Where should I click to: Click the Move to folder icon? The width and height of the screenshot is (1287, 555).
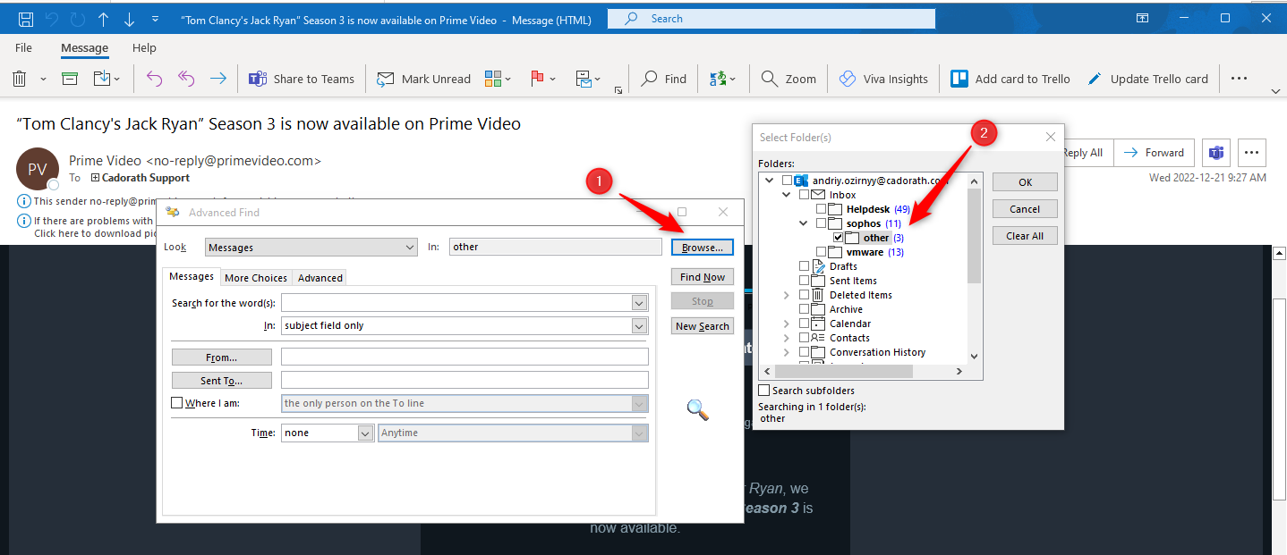tap(100, 79)
